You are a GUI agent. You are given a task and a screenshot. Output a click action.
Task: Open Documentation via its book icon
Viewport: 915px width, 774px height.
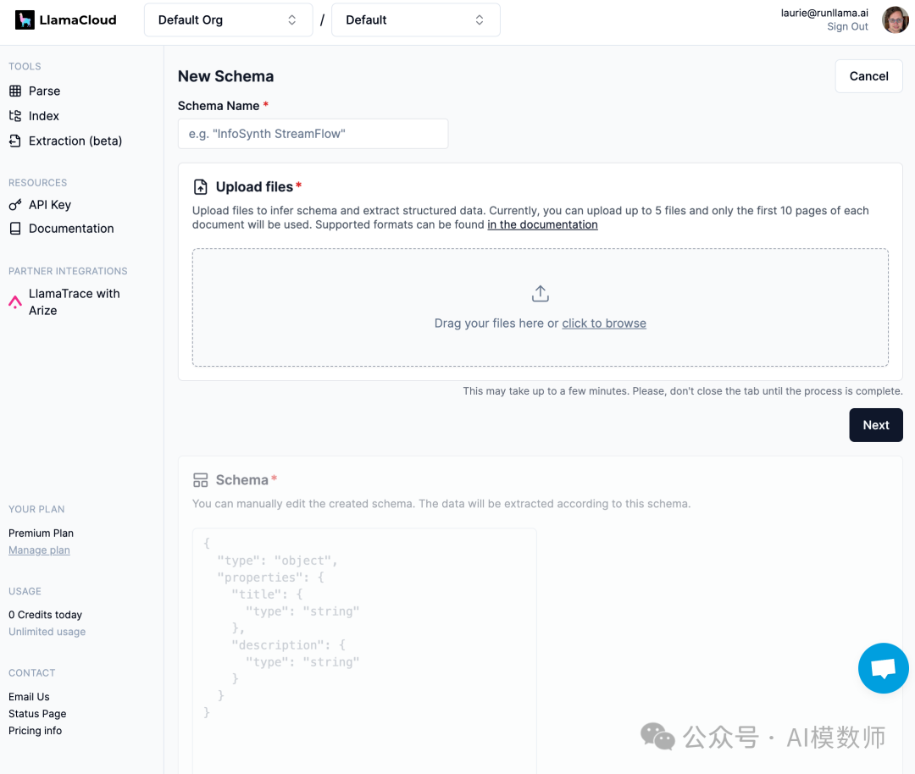14,228
